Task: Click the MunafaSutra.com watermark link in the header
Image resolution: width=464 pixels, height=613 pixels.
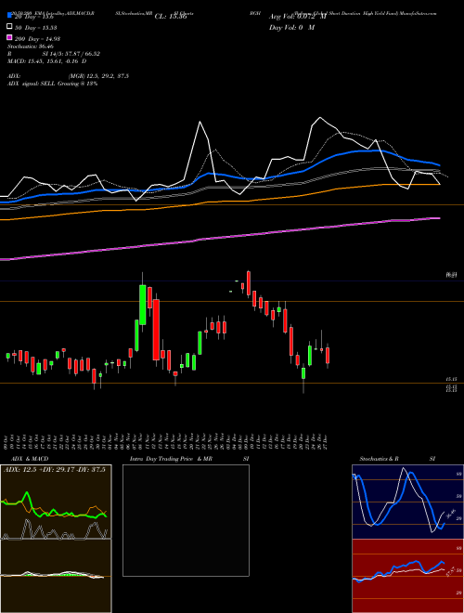Action: (x=419, y=13)
